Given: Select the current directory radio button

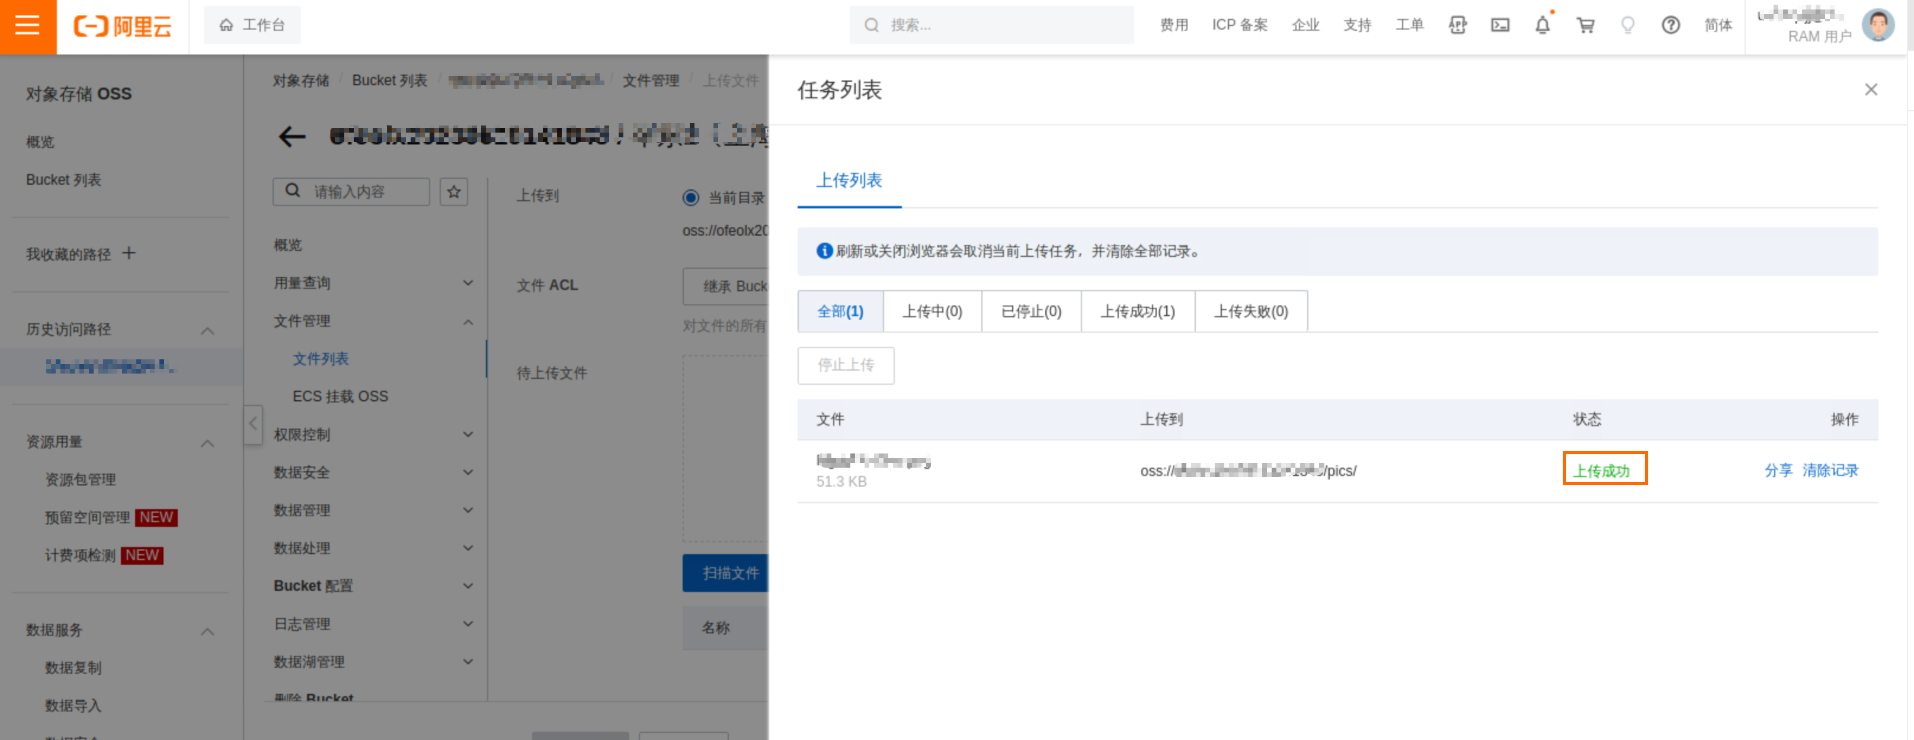Looking at the screenshot, I should tap(690, 198).
